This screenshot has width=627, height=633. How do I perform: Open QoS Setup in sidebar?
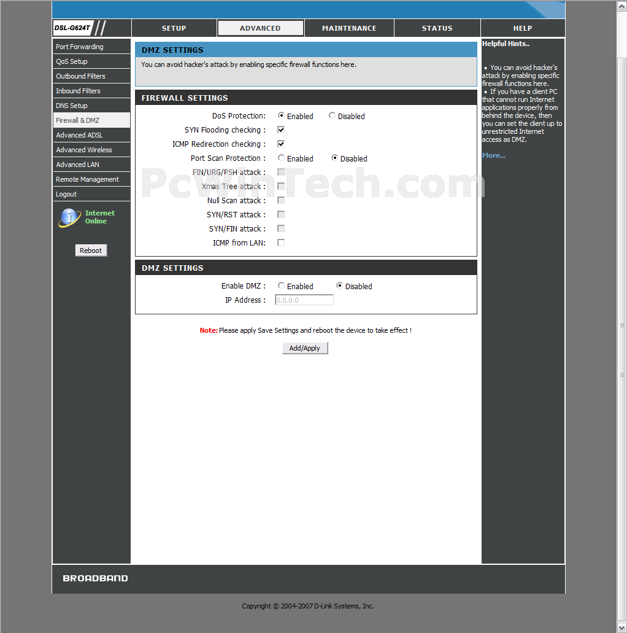(91, 61)
